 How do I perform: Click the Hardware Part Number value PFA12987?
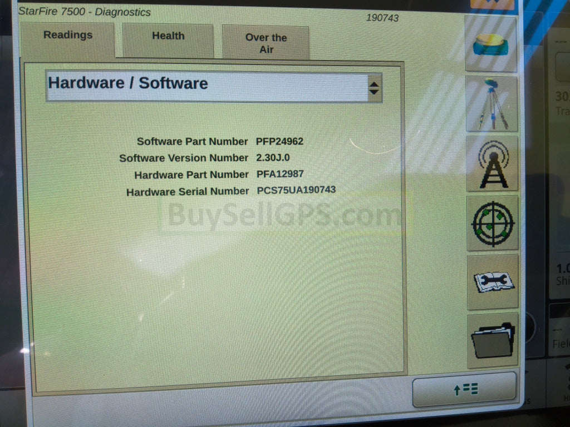(280, 174)
